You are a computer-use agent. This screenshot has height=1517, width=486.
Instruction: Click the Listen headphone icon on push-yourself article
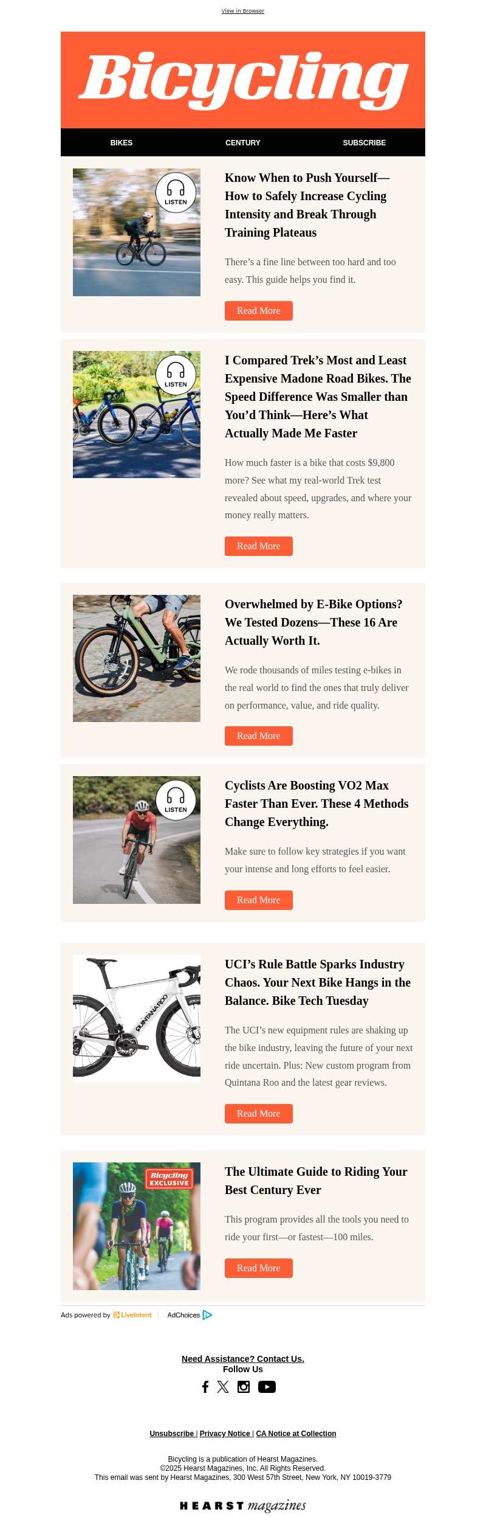click(176, 192)
